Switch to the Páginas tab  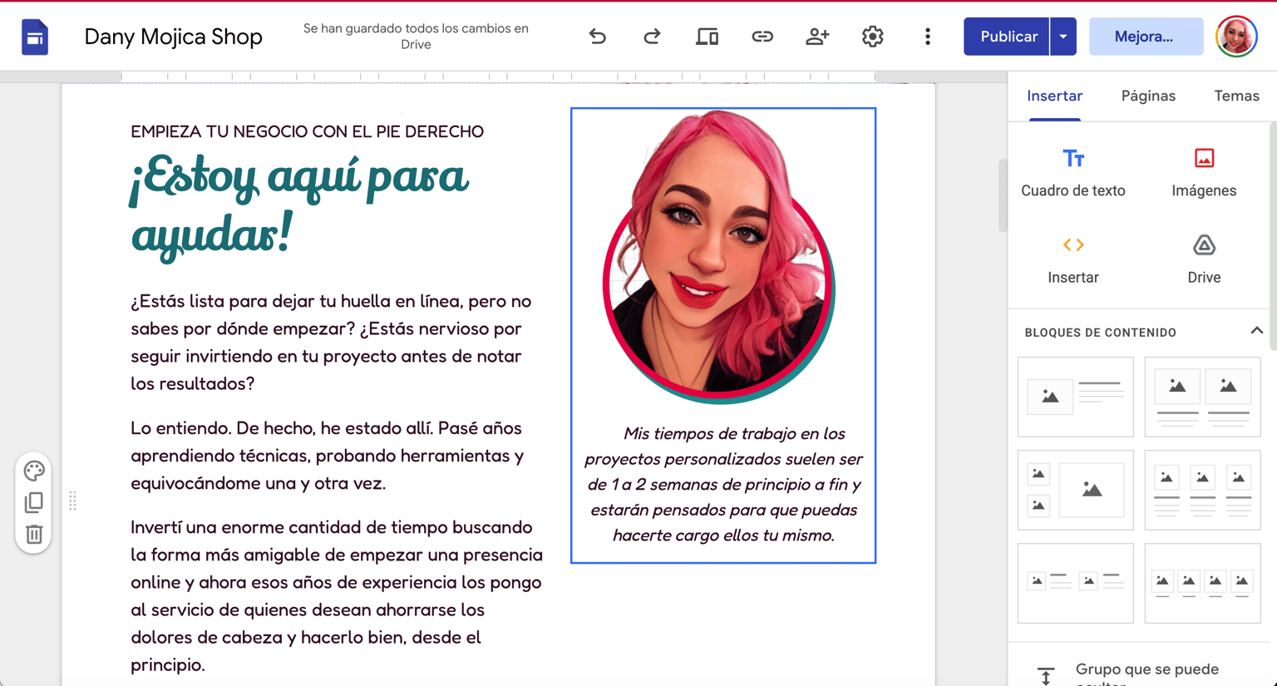click(x=1148, y=96)
